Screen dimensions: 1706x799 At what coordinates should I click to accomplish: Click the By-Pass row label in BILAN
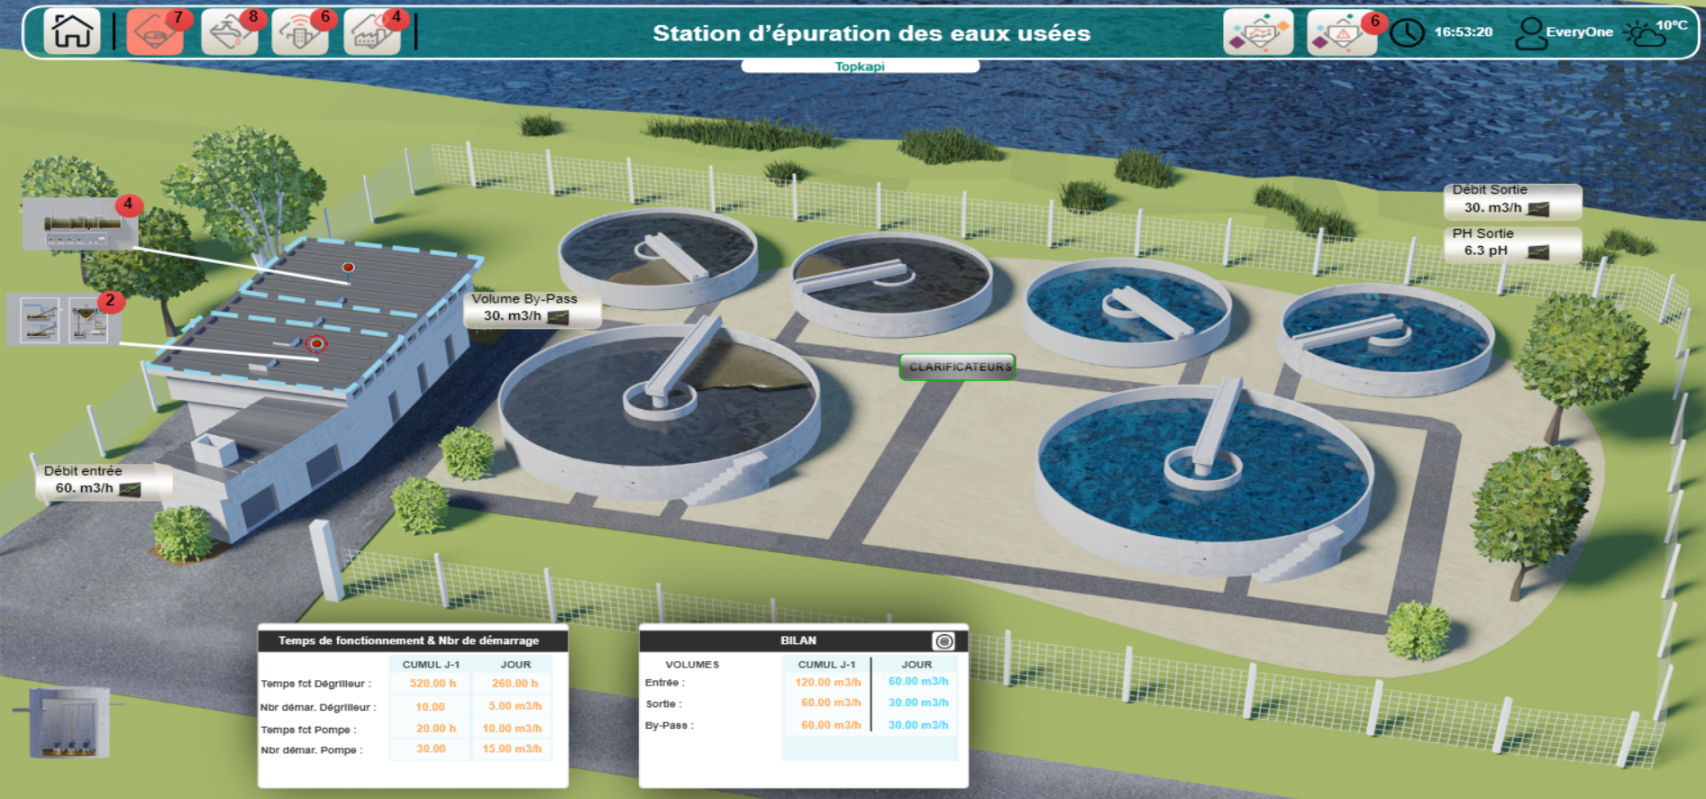pyautogui.click(x=669, y=725)
